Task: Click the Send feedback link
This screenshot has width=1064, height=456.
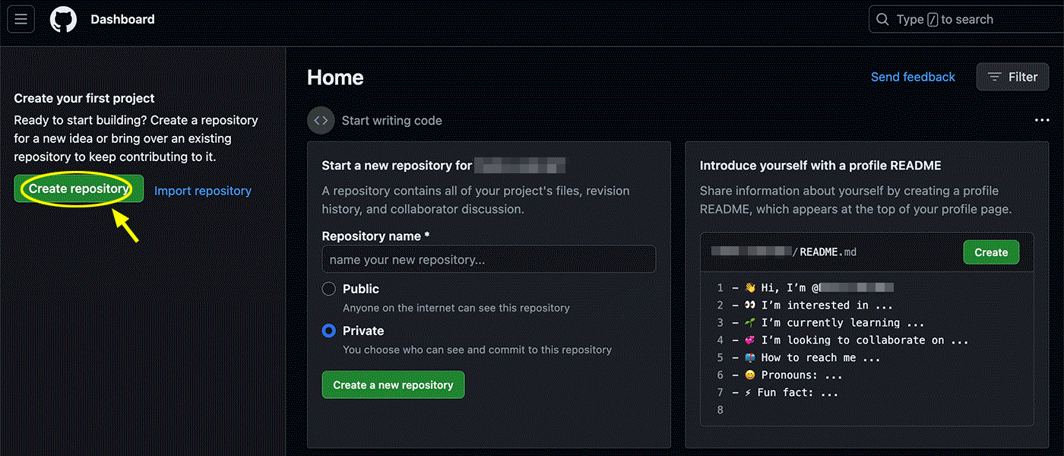Action: click(x=913, y=77)
